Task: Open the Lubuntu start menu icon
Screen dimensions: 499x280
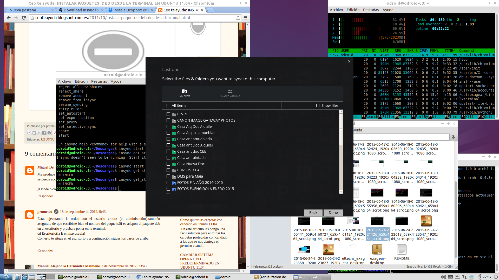Action: (6, 277)
